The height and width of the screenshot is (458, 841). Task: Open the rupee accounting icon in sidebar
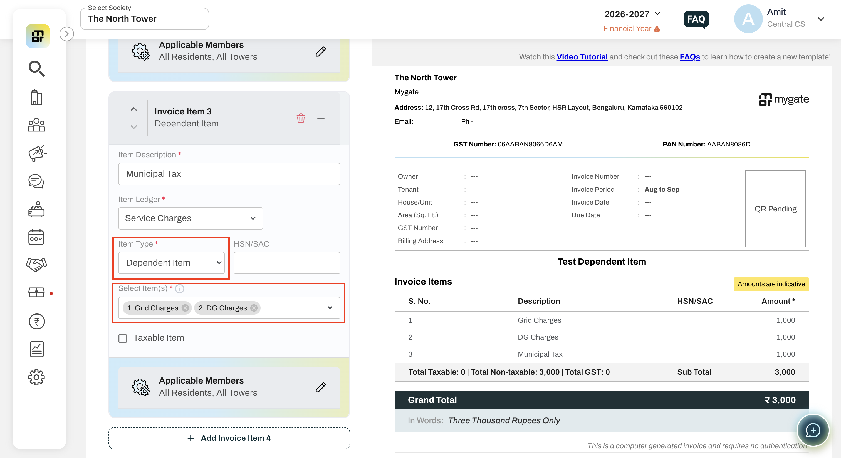pyautogui.click(x=36, y=321)
